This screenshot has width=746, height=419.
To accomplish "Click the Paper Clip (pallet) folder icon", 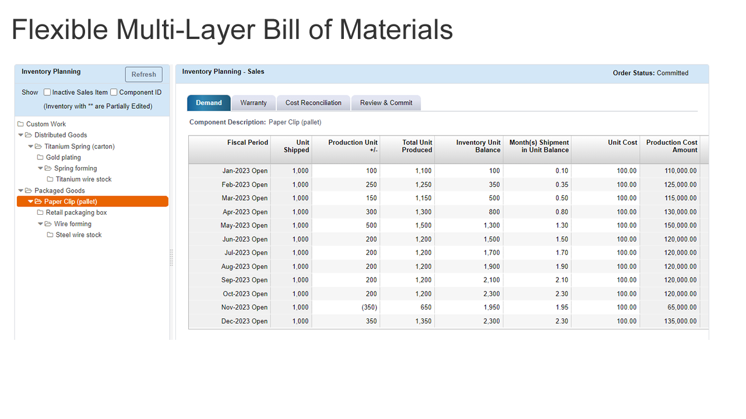I will pos(38,202).
